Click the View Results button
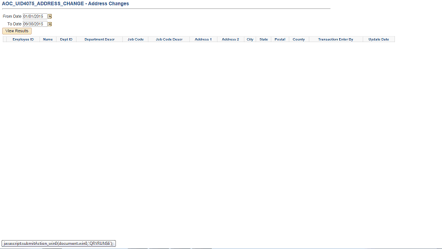This screenshot has width=442, height=249. click(17, 31)
